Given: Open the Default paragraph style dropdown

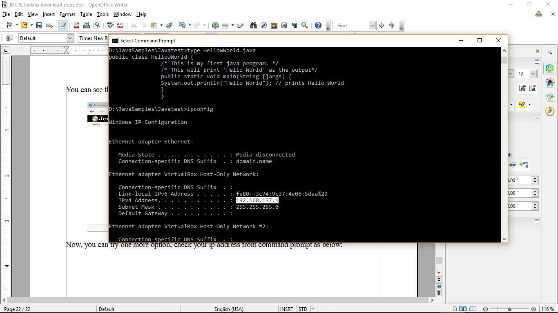Looking at the screenshot, I should point(69,38).
